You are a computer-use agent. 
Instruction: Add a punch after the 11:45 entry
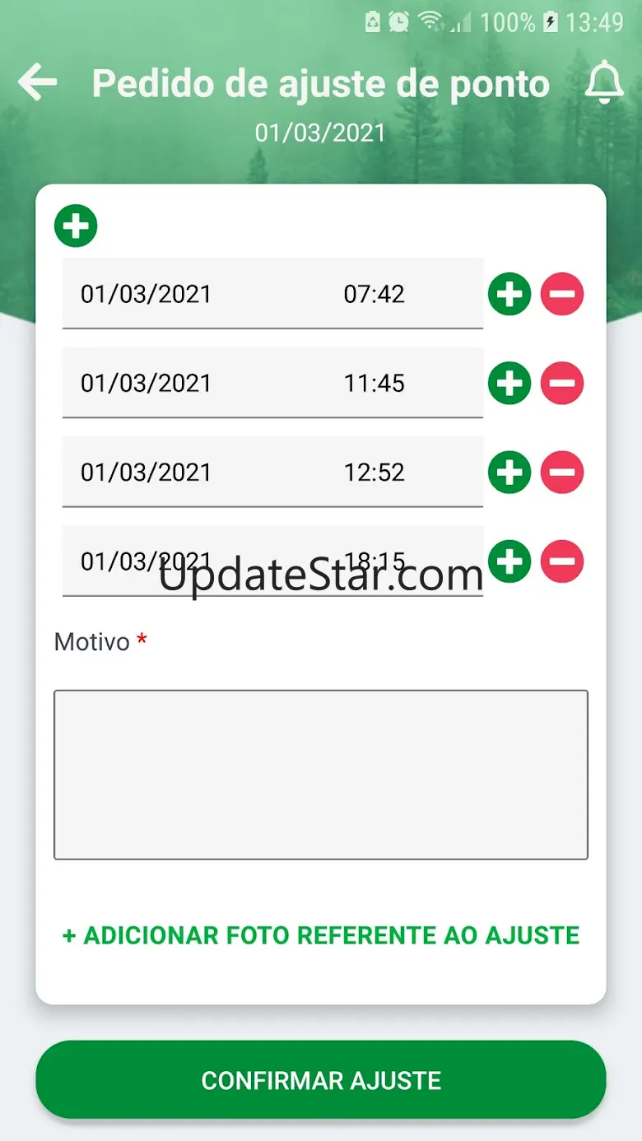[509, 383]
